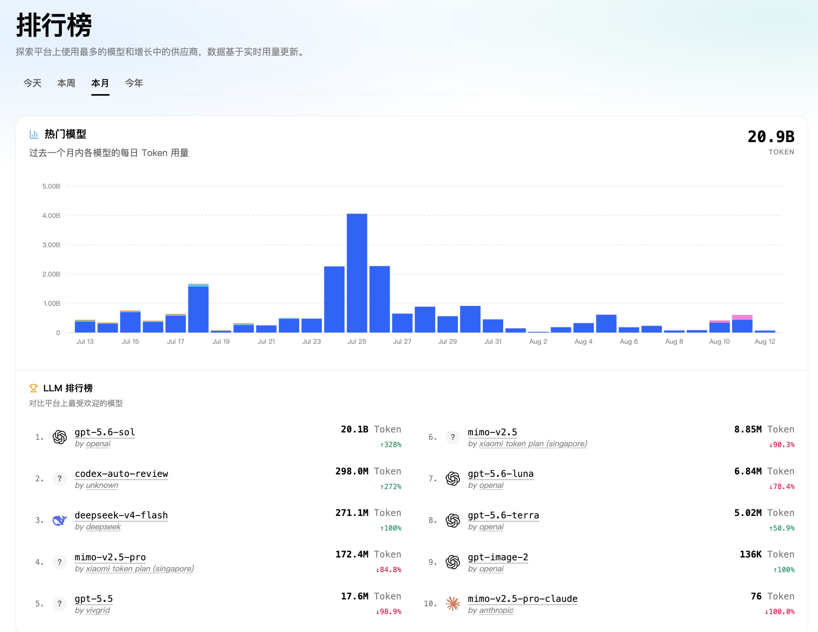This screenshot has height=632, width=818.
Task: Click the bar chart icon beside 热门模型
Action: pyautogui.click(x=34, y=134)
